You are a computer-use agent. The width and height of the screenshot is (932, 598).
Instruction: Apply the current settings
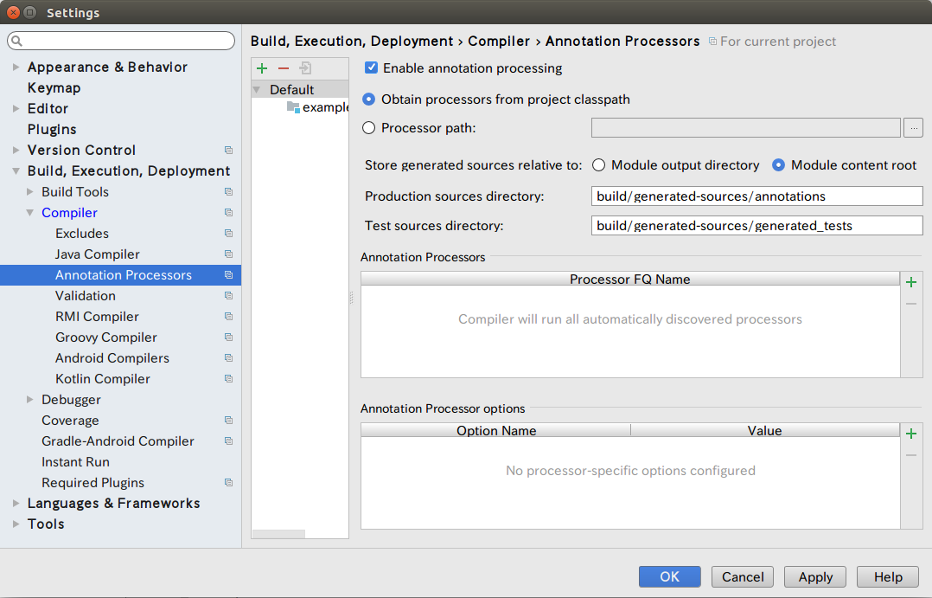814,576
